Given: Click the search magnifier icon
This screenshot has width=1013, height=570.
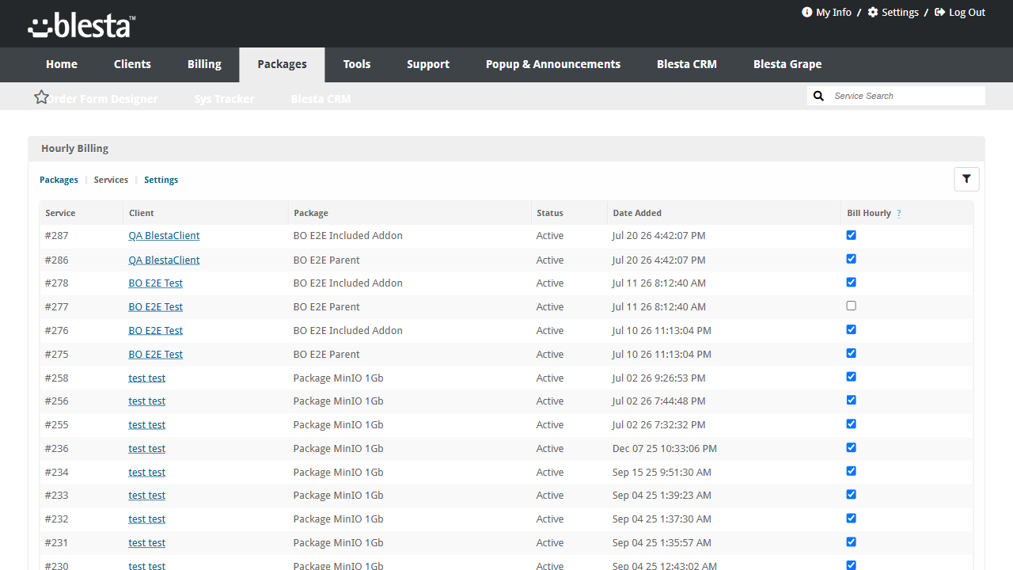Looking at the screenshot, I should tap(819, 96).
